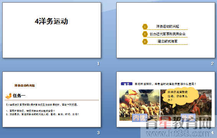Open the 洋务运动的兴起 outline entry
217x138 pixels.
[168, 26]
